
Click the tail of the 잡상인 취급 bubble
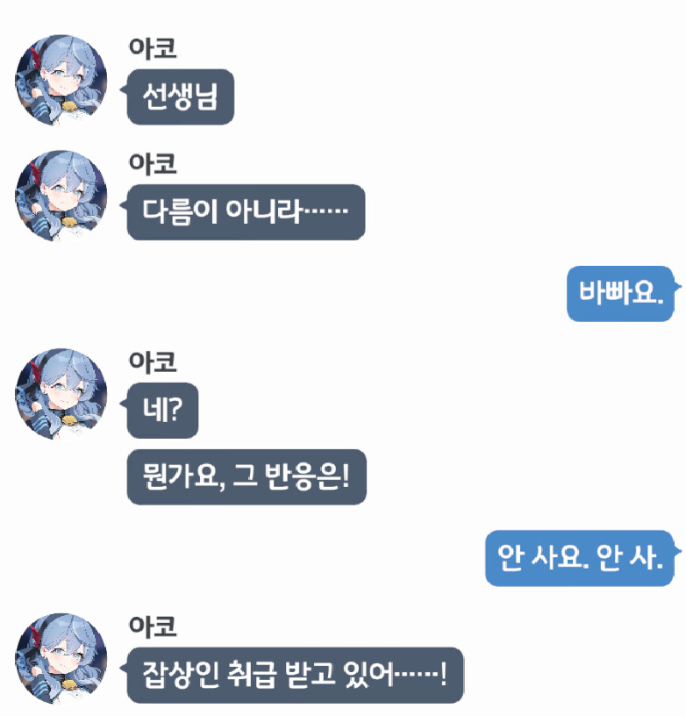123,668
